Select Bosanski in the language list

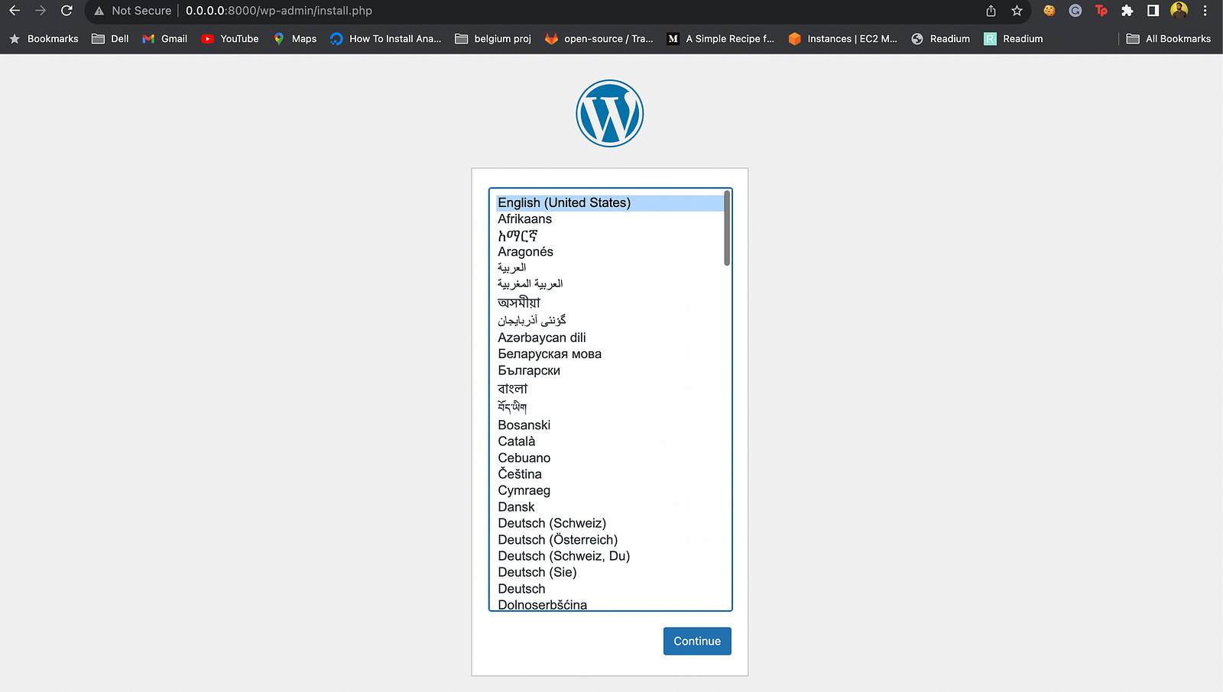click(609, 425)
